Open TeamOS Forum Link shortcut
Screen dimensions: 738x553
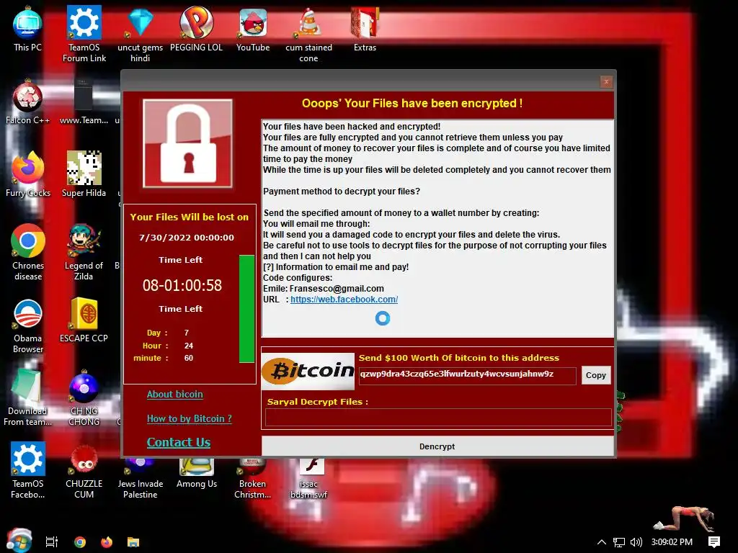point(84,34)
